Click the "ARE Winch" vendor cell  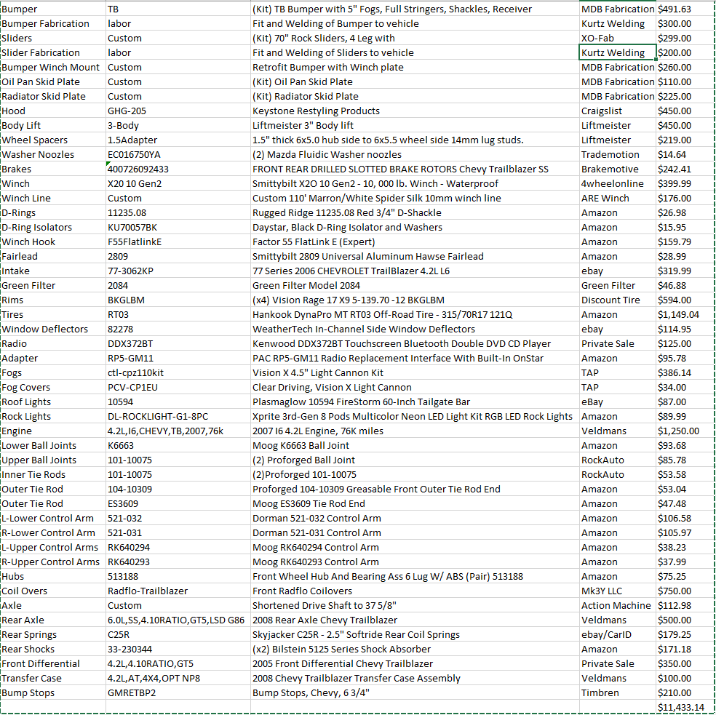[x=617, y=198]
